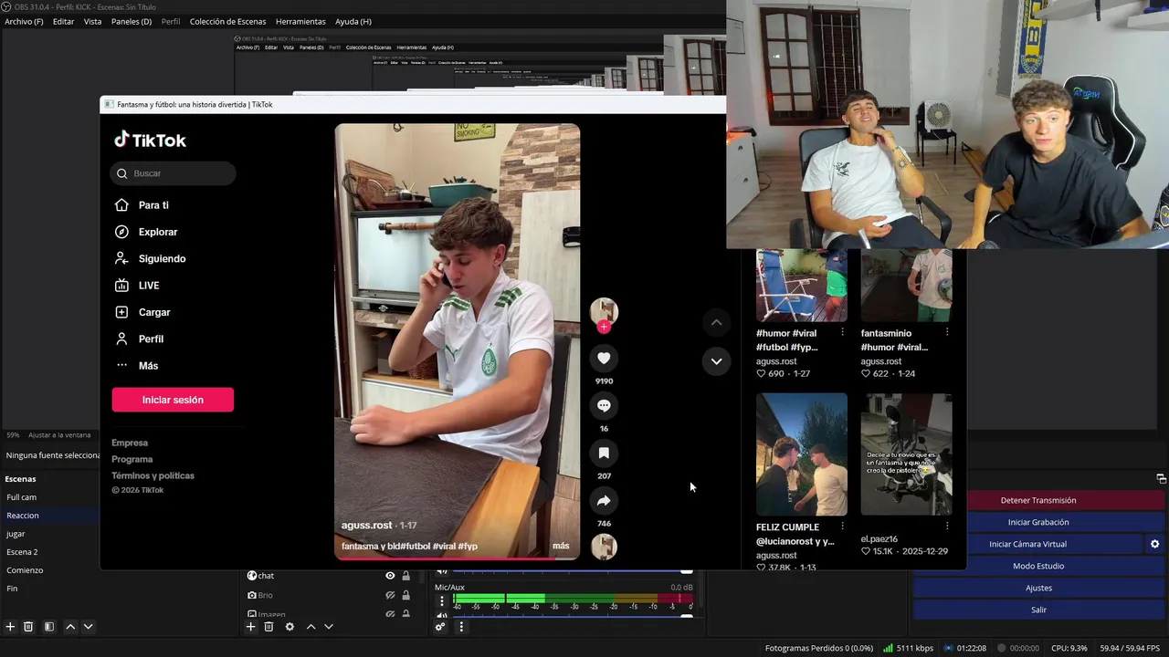Like the TikTok video heart icon
This screenshot has height=657, width=1169.
(604, 359)
